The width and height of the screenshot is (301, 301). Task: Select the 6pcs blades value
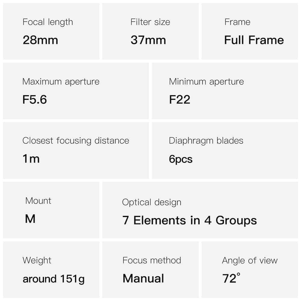pos(181,159)
